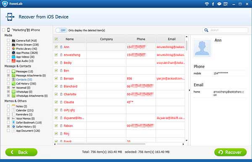
Task: Click the App Audio music icon
Action: 13,61
